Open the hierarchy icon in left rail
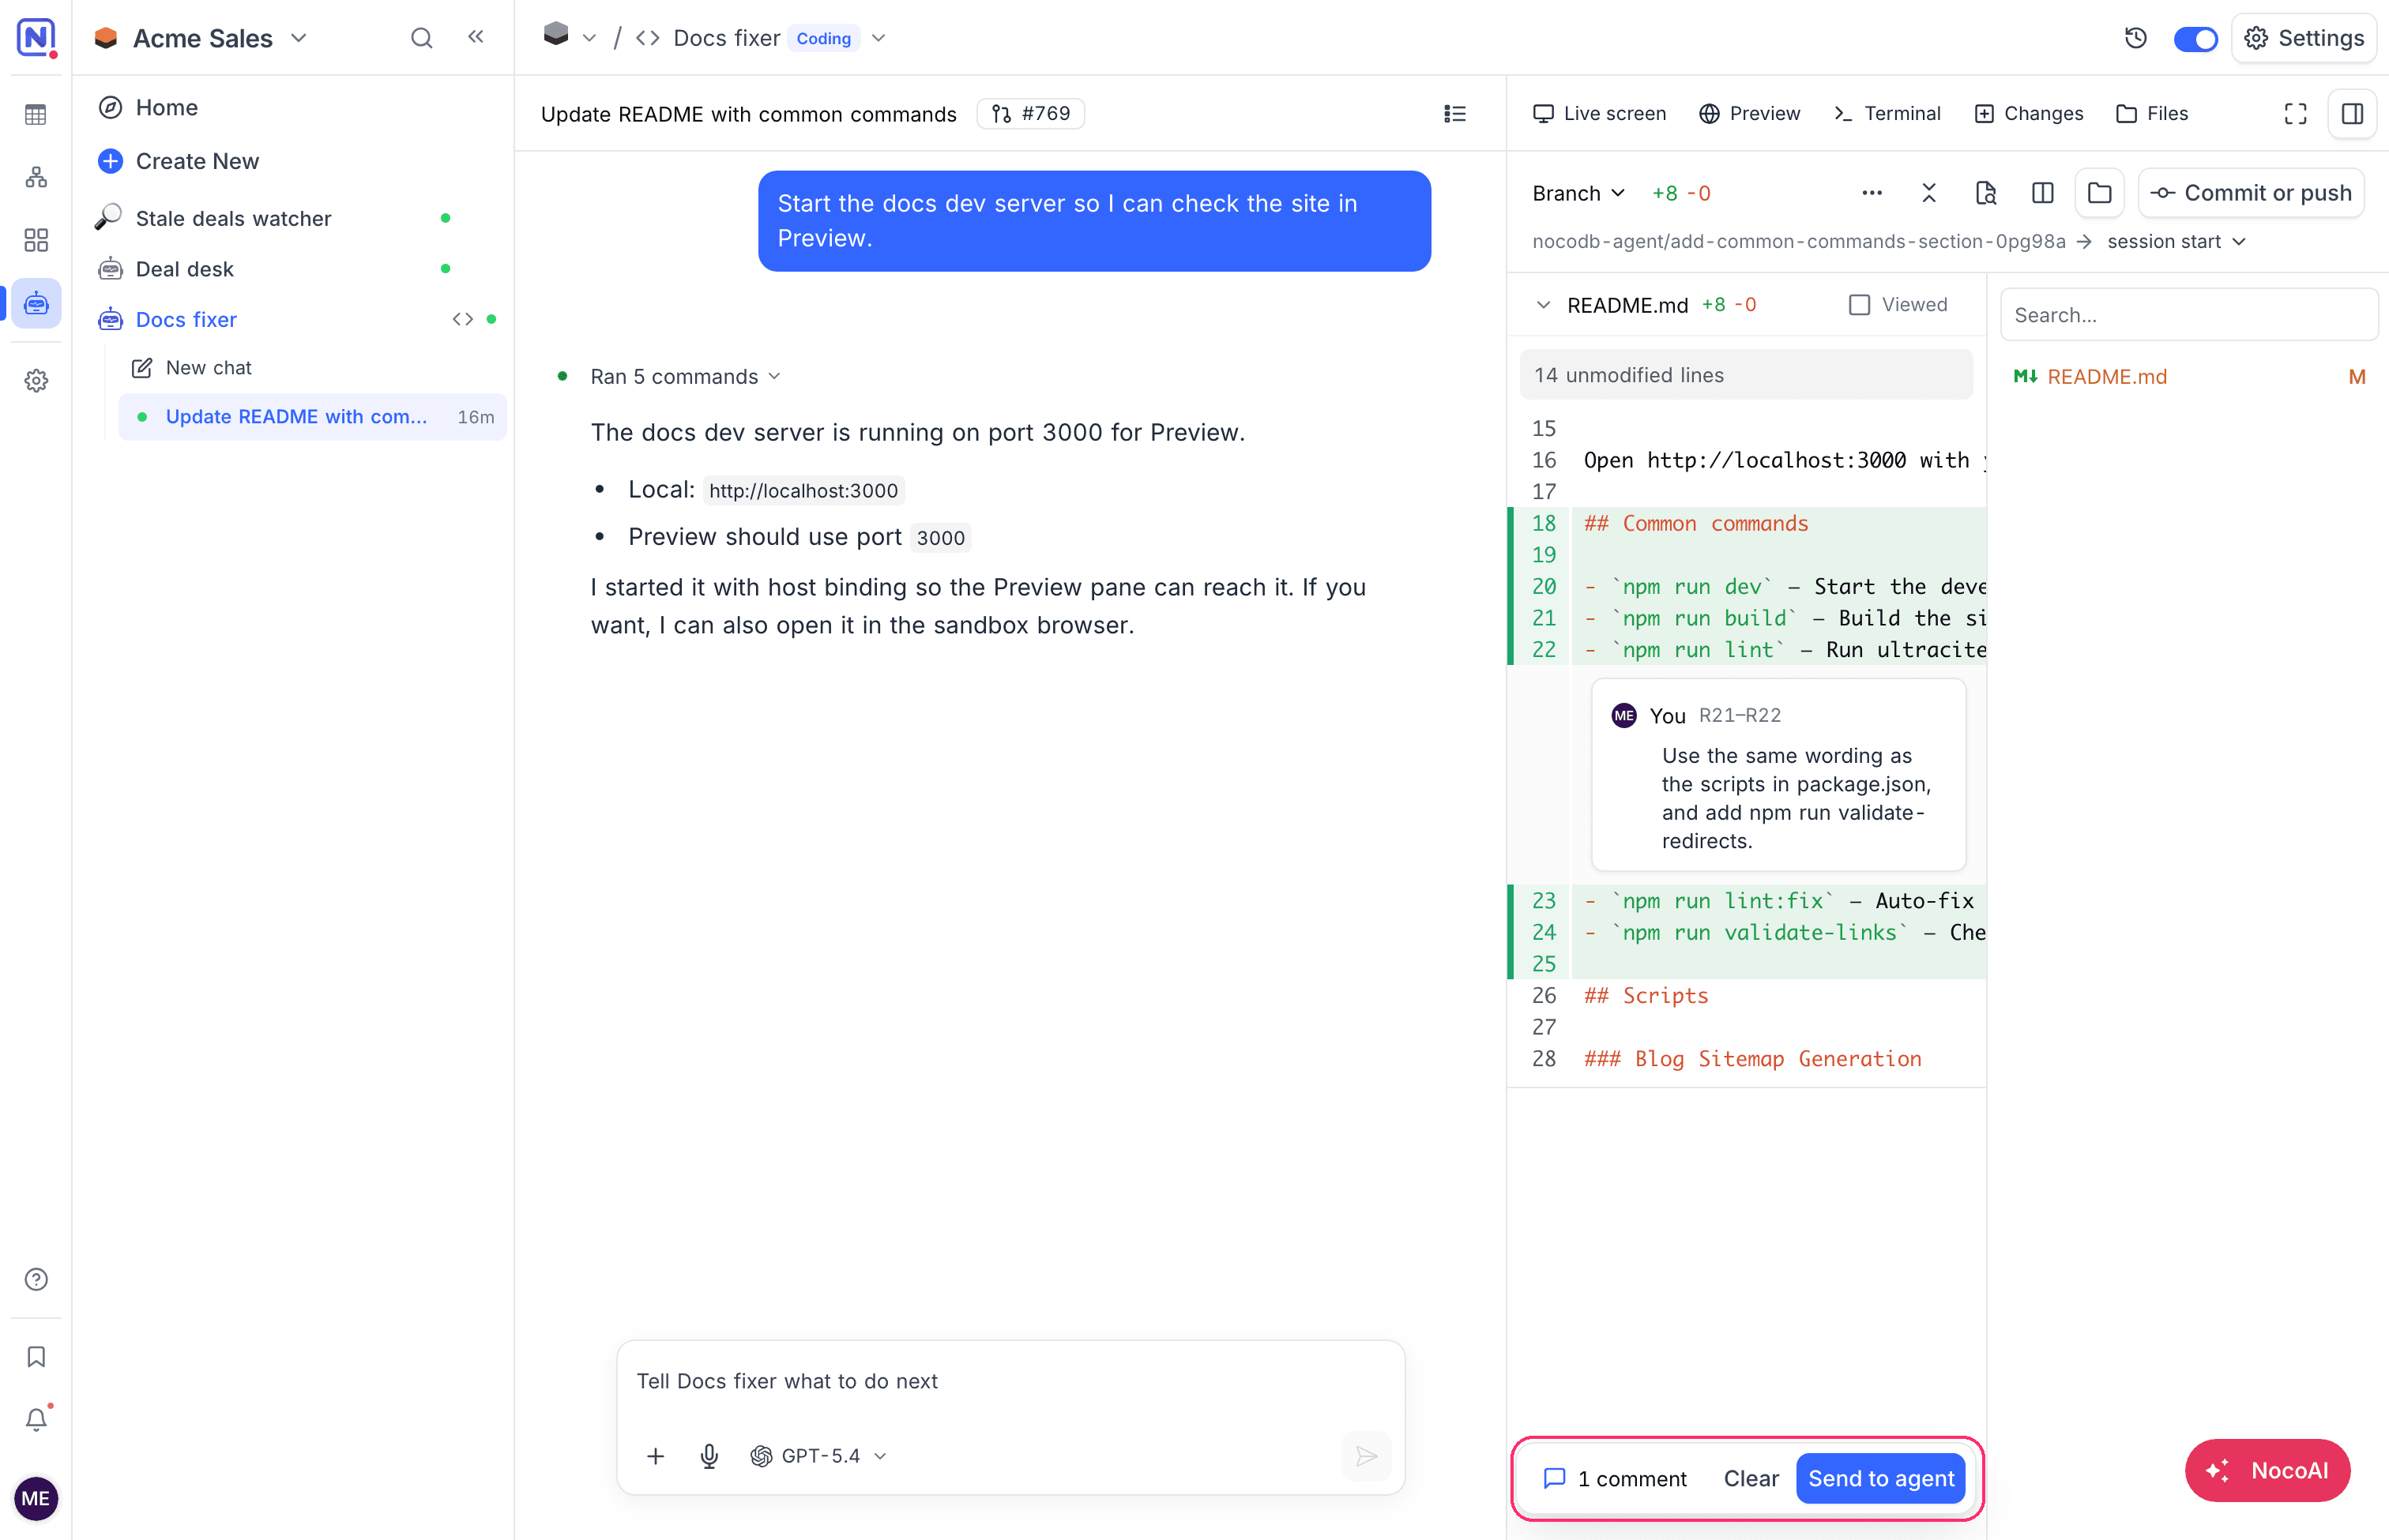 coord(36,178)
